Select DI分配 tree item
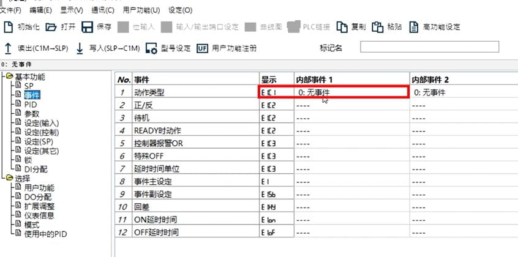 coord(35,169)
